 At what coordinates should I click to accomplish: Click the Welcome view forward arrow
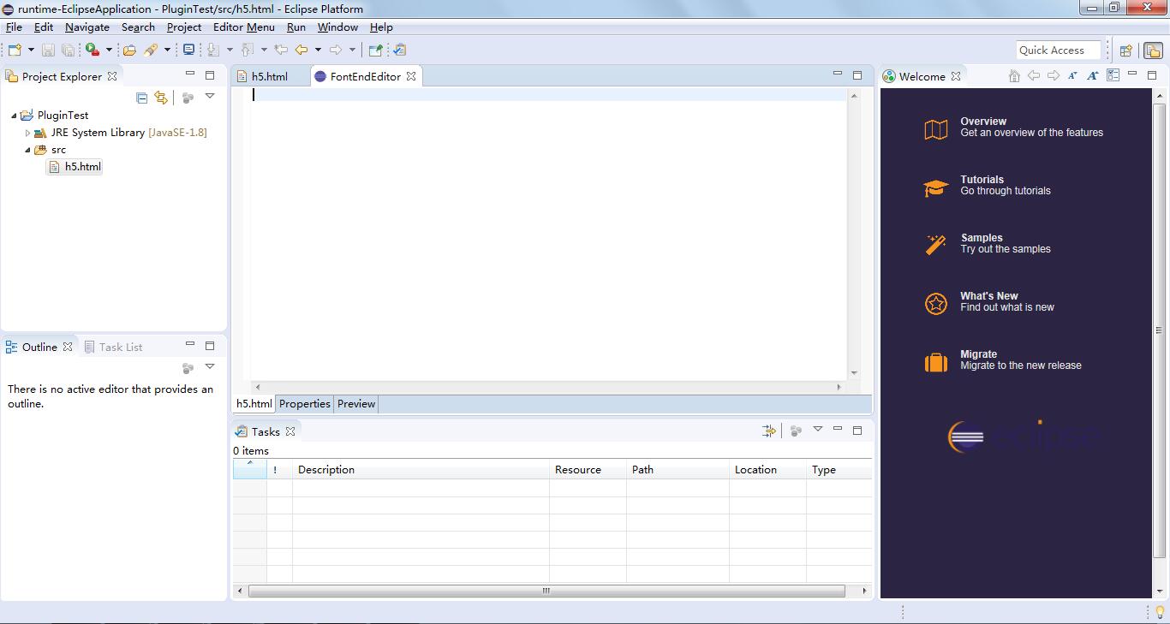click(1054, 75)
